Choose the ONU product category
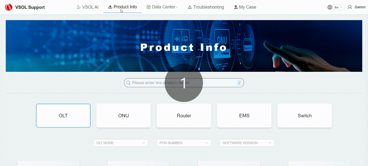Screen dimensions: 368x166 124,116
